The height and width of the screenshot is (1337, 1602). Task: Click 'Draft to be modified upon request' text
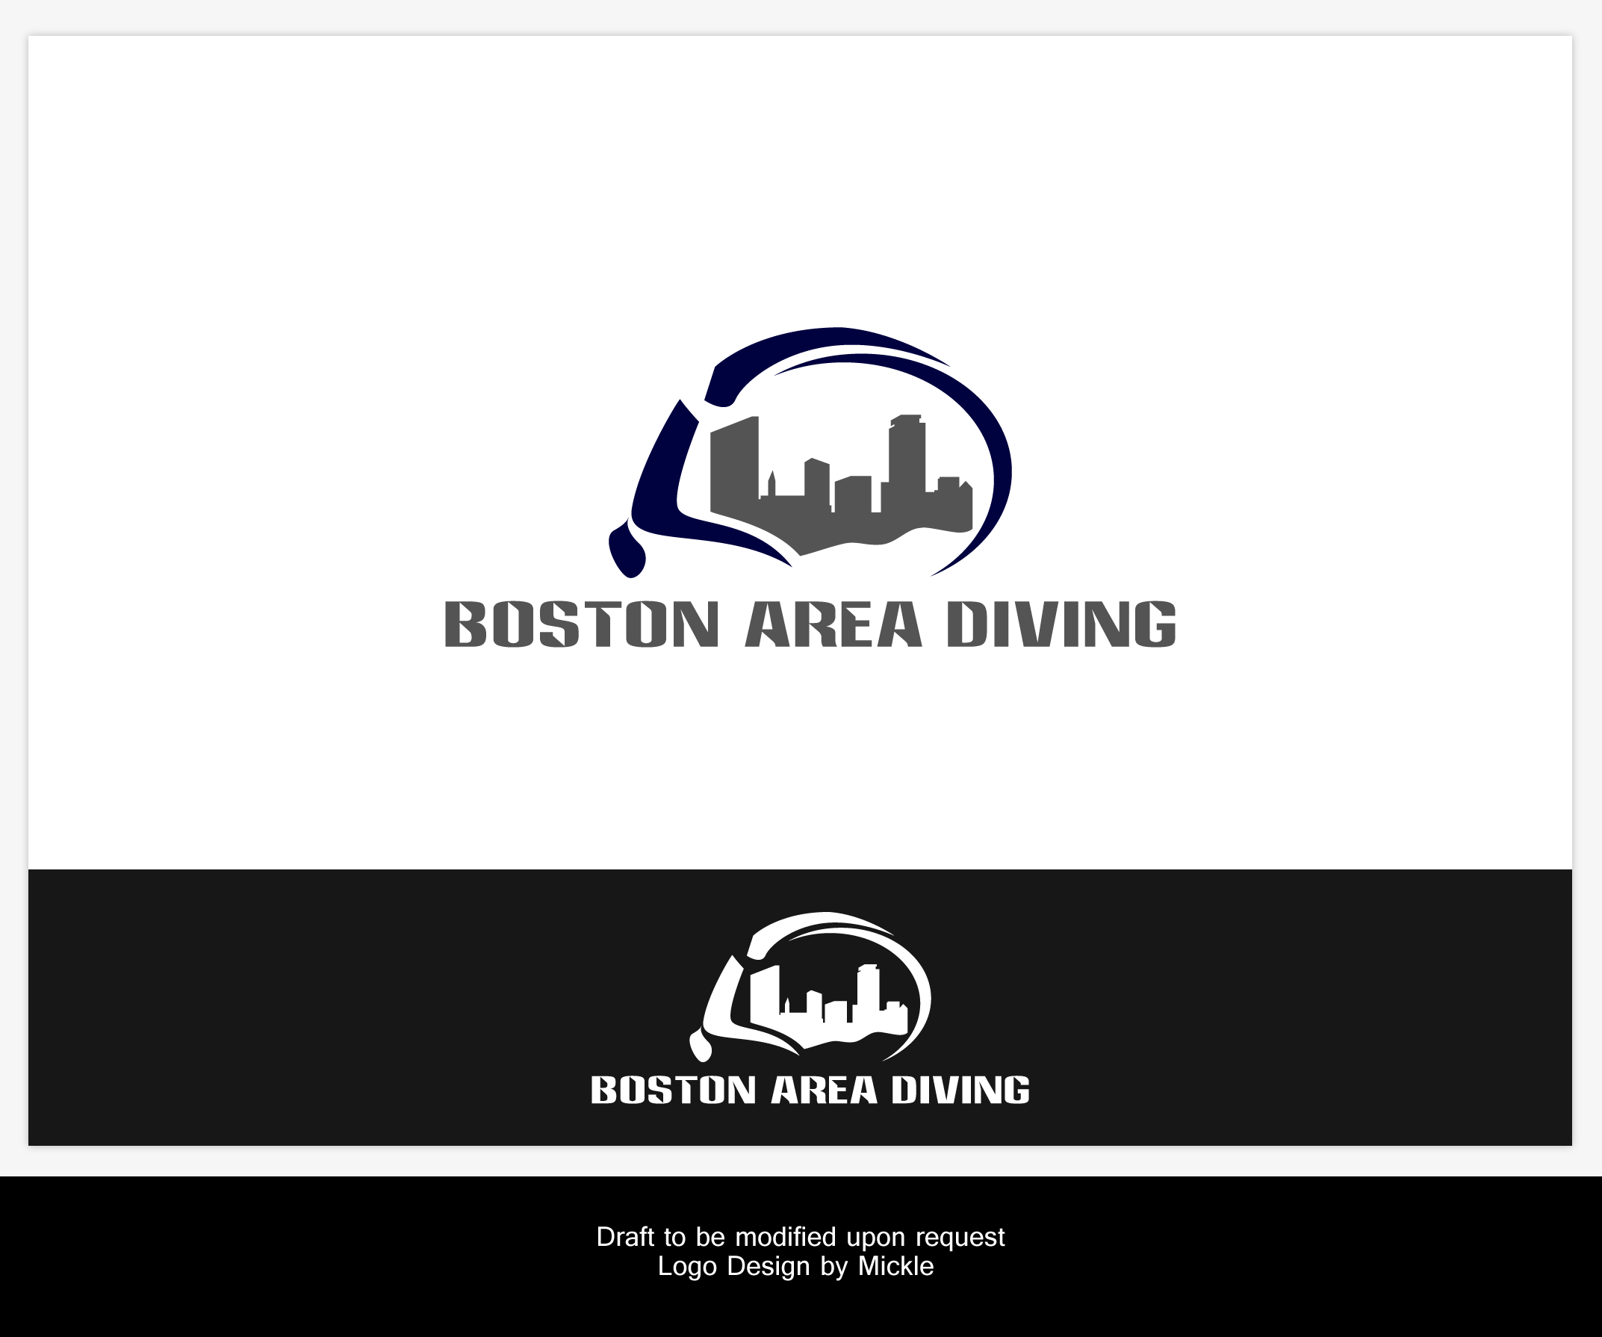point(800,1237)
